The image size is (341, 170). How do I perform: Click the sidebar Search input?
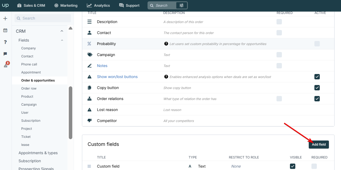point(43,18)
